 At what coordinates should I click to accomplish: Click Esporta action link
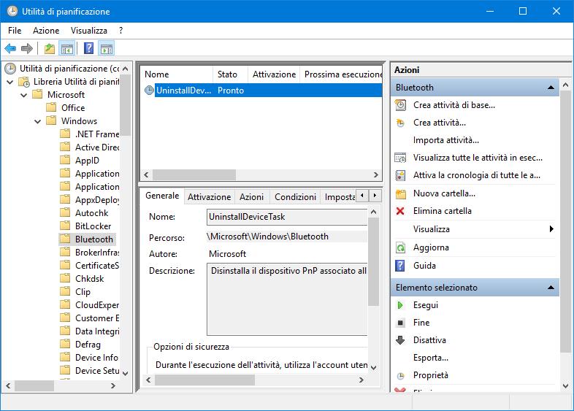click(431, 358)
